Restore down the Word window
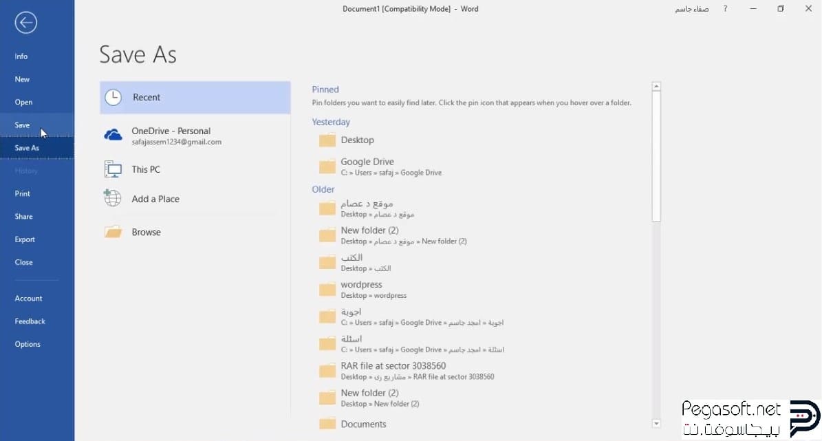The image size is (822, 441). [x=781, y=9]
